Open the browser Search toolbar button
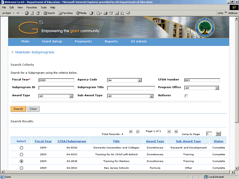 pos(49,13)
